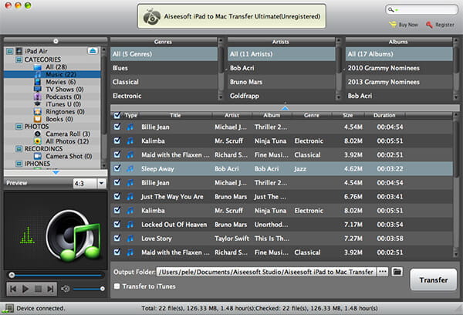The height and width of the screenshot is (315, 463).
Task: Click the iPad Air eject icon
Action: [x=93, y=51]
